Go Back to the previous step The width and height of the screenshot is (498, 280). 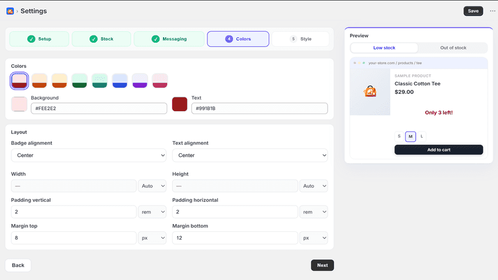pos(18,266)
